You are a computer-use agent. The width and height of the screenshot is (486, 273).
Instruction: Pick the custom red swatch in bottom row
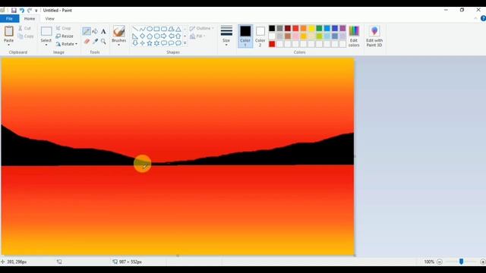[x=272, y=44]
